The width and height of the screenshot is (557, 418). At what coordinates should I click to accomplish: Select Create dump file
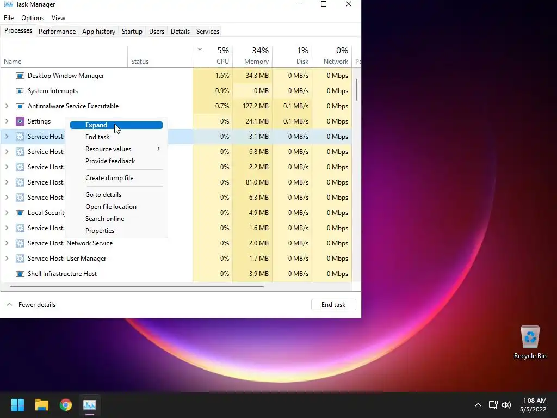116,178
